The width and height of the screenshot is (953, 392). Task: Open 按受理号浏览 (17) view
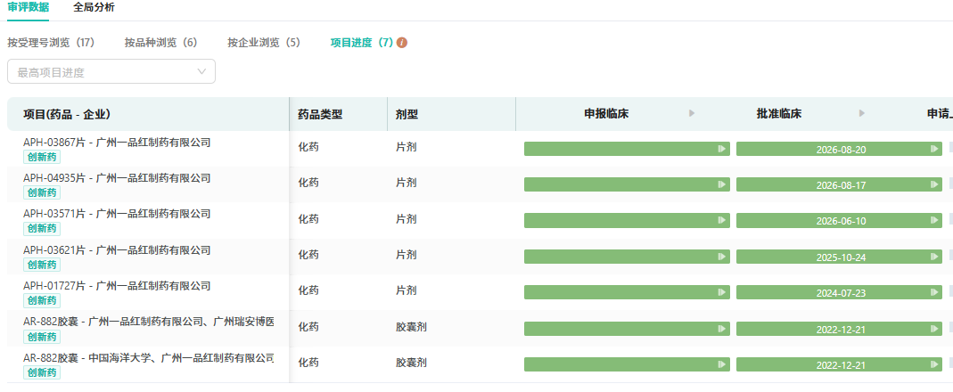tap(51, 43)
